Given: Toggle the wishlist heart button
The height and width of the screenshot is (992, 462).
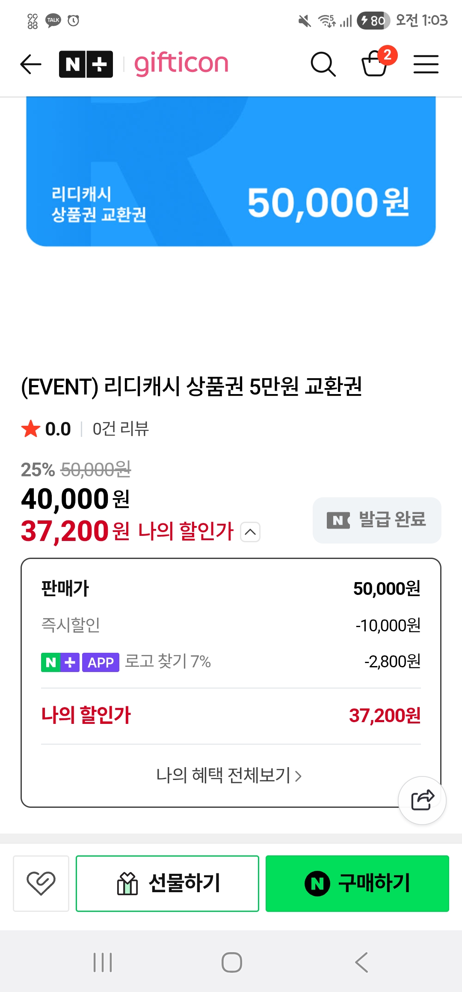Looking at the screenshot, I should pos(41,883).
